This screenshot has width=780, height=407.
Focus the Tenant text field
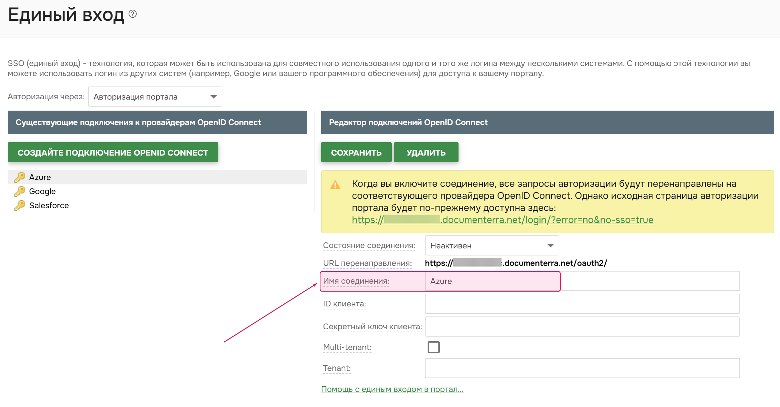(x=582, y=368)
